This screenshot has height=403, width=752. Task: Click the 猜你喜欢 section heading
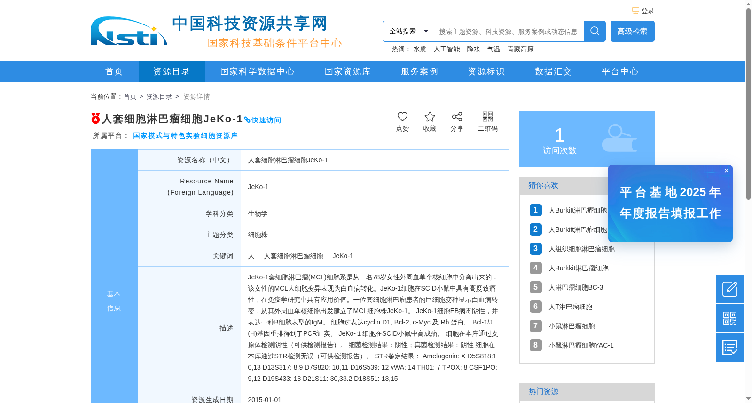tap(543, 185)
